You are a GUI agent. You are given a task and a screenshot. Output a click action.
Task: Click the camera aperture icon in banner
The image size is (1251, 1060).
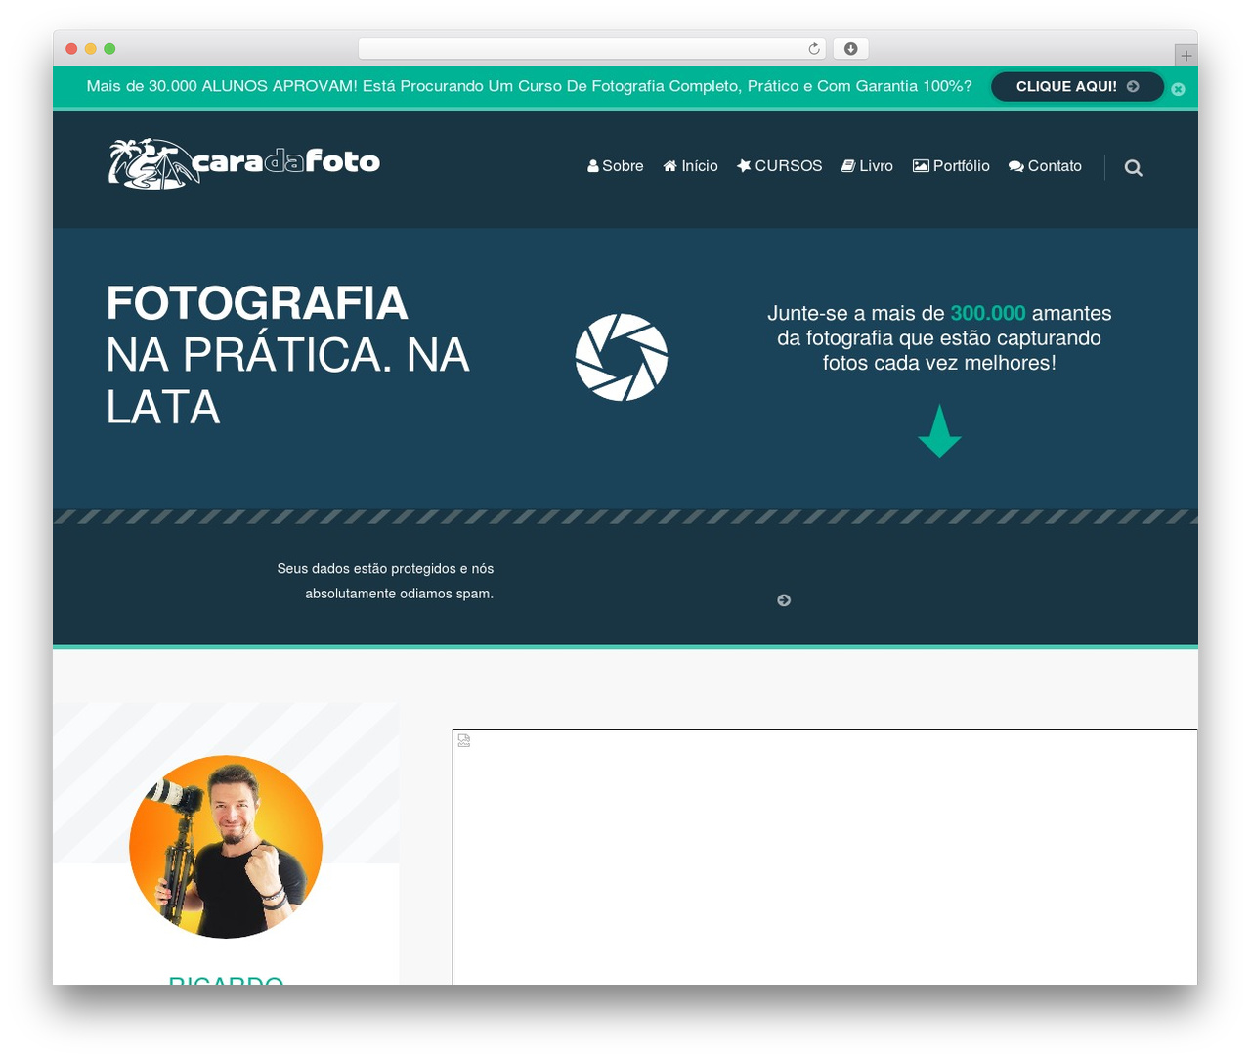pos(622,357)
